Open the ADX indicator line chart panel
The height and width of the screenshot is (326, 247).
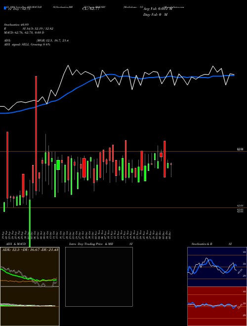(30, 267)
